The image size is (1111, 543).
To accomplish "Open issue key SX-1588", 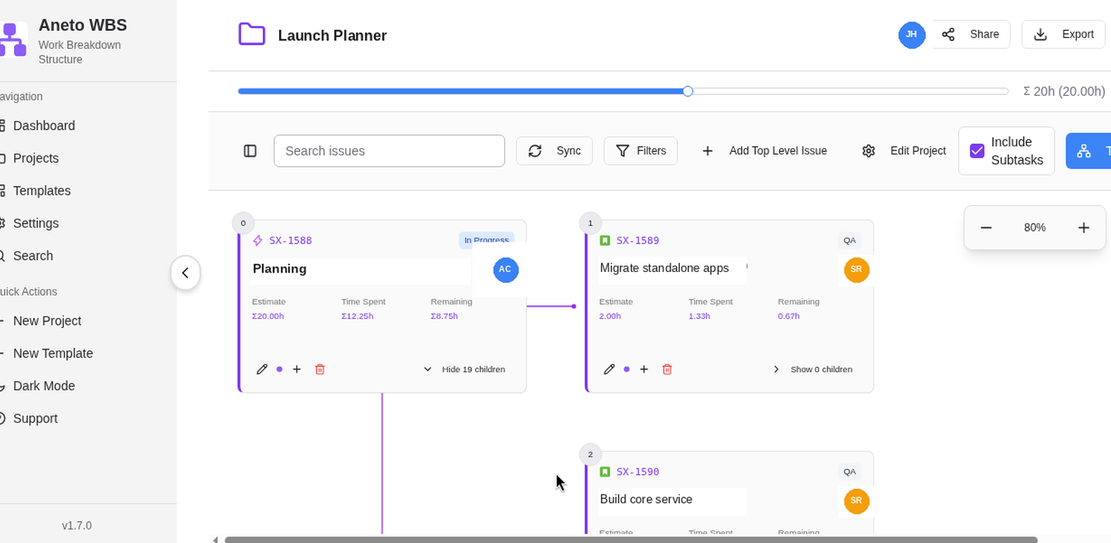I will (x=290, y=240).
